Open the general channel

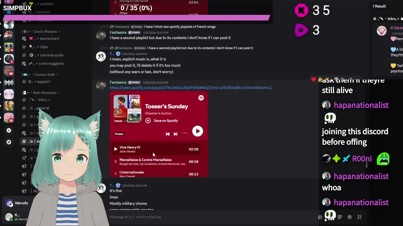pos(39,108)
